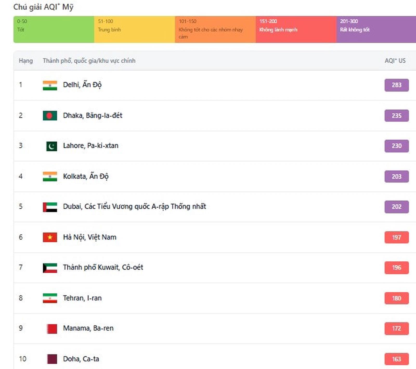Click the Hạng rank column header
Image resolution: width=416 pixels, height=369 pixels.
point(26,61)
